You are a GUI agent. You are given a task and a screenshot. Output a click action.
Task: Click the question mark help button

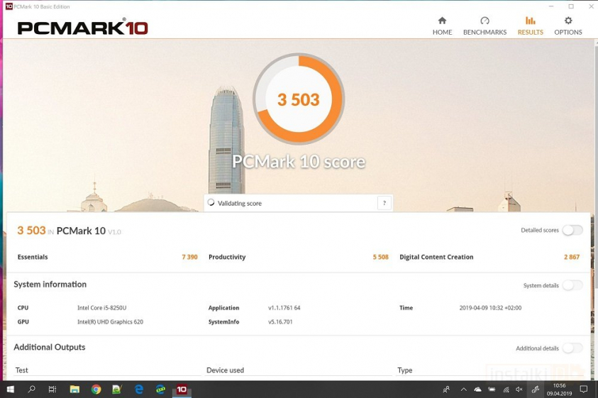pos(384,203)
